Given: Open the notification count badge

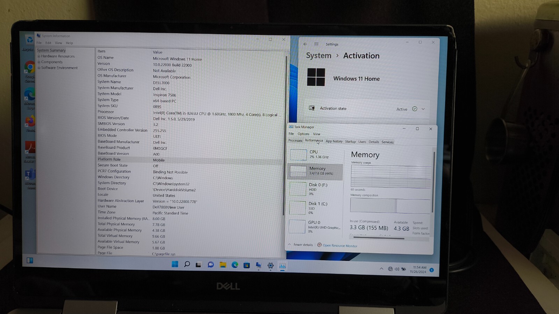Looking at the screenshot, I should pos(431,270).
